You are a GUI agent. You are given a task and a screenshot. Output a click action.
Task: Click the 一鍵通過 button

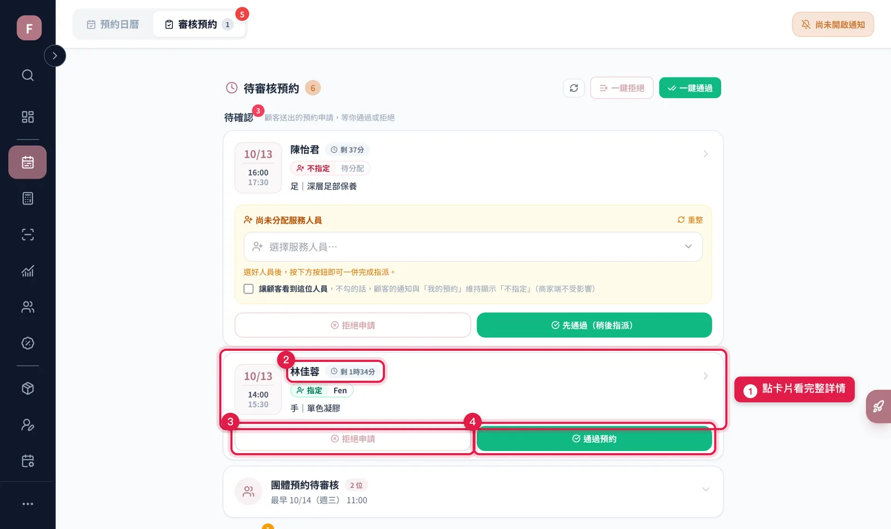(x=690, y=88)
